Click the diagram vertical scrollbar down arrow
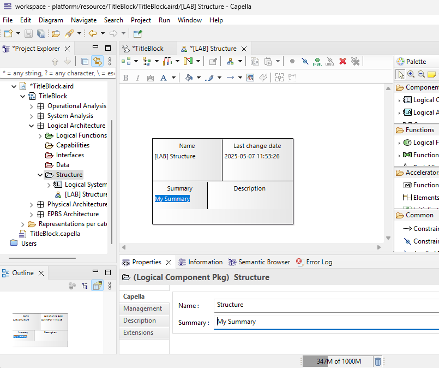The width and height of the screenshot is (439, 368). pos(388,238)
